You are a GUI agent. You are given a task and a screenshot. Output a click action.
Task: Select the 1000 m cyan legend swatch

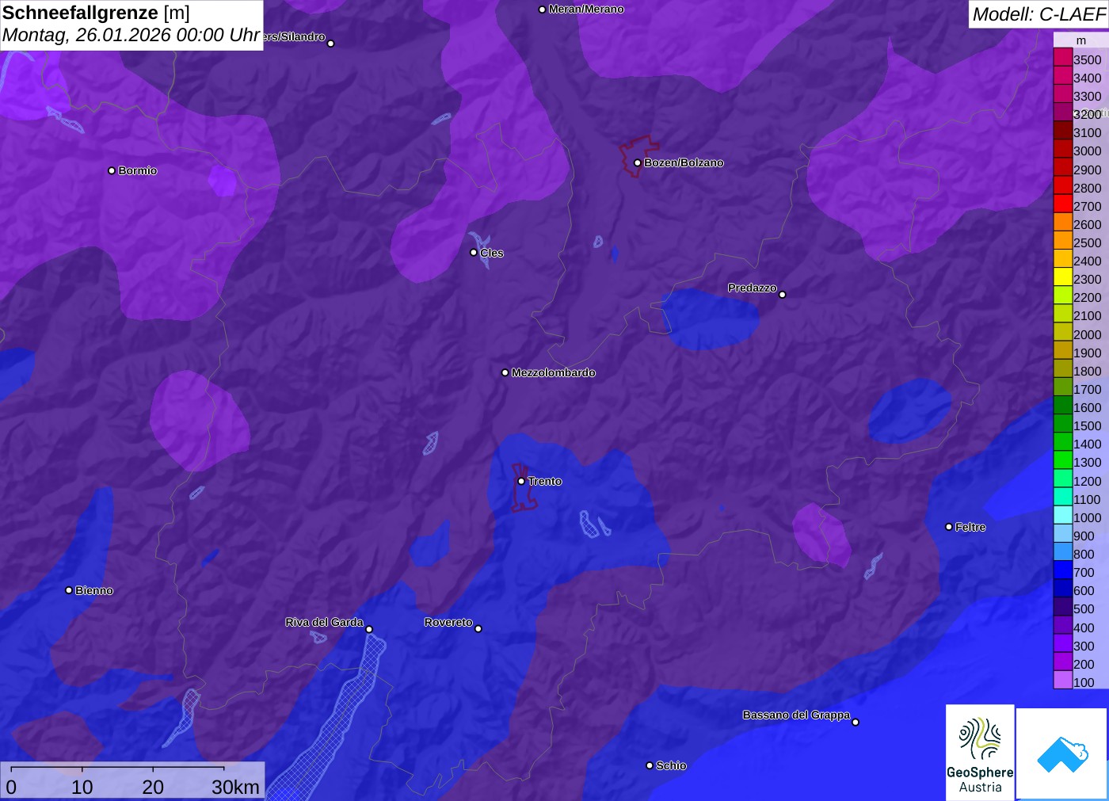click(1062, 517)
